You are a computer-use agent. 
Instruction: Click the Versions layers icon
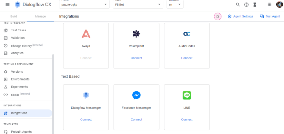tap(5, 72)
